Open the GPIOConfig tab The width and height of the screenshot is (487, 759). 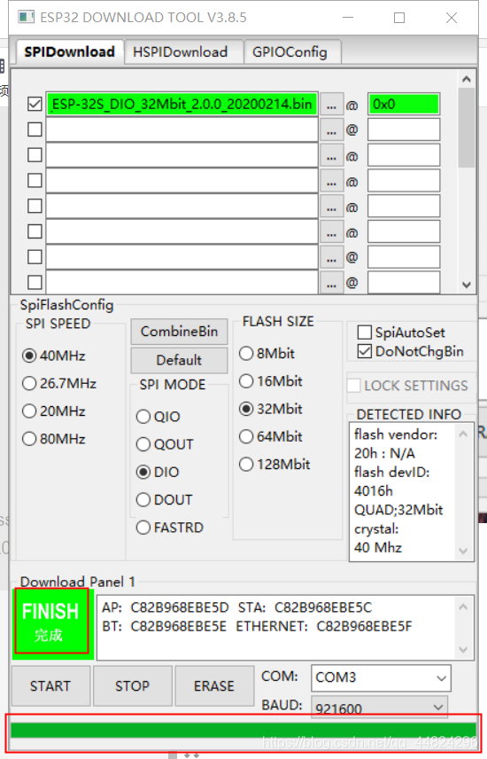click(290, 51)
